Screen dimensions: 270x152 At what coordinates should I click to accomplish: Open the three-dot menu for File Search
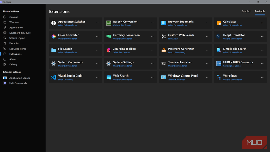pos(97,50)
